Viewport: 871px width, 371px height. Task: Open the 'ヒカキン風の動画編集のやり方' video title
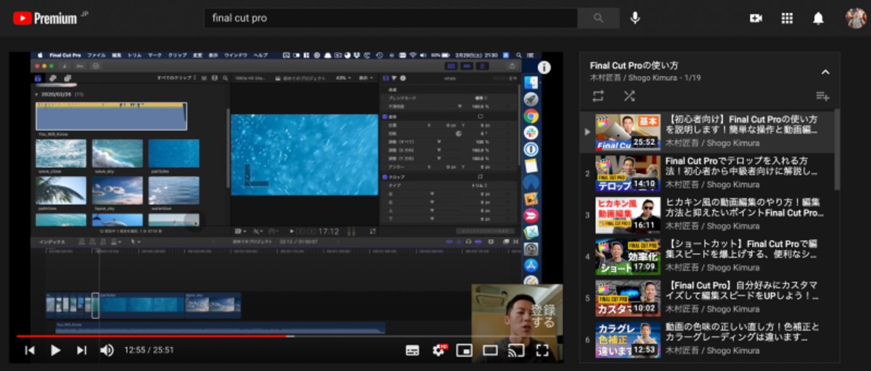(x=745, y=208)
